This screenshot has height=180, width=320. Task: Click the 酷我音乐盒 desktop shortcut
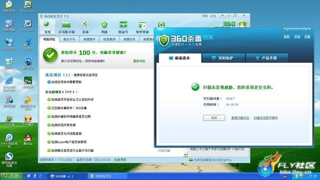28,103
